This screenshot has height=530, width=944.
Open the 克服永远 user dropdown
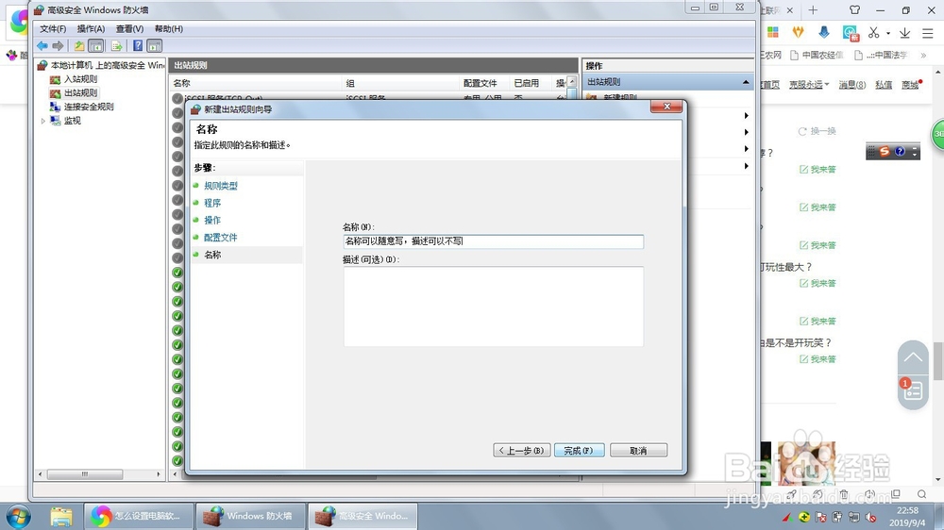pyautogui.click(x=809, y=85)
